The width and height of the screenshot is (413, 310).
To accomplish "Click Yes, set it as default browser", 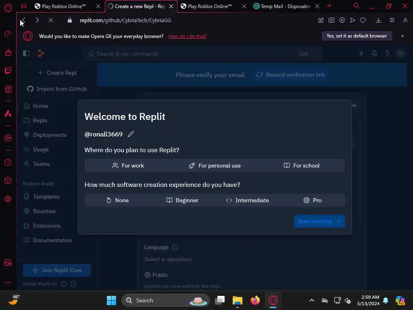I will click(x=357, y=36).
